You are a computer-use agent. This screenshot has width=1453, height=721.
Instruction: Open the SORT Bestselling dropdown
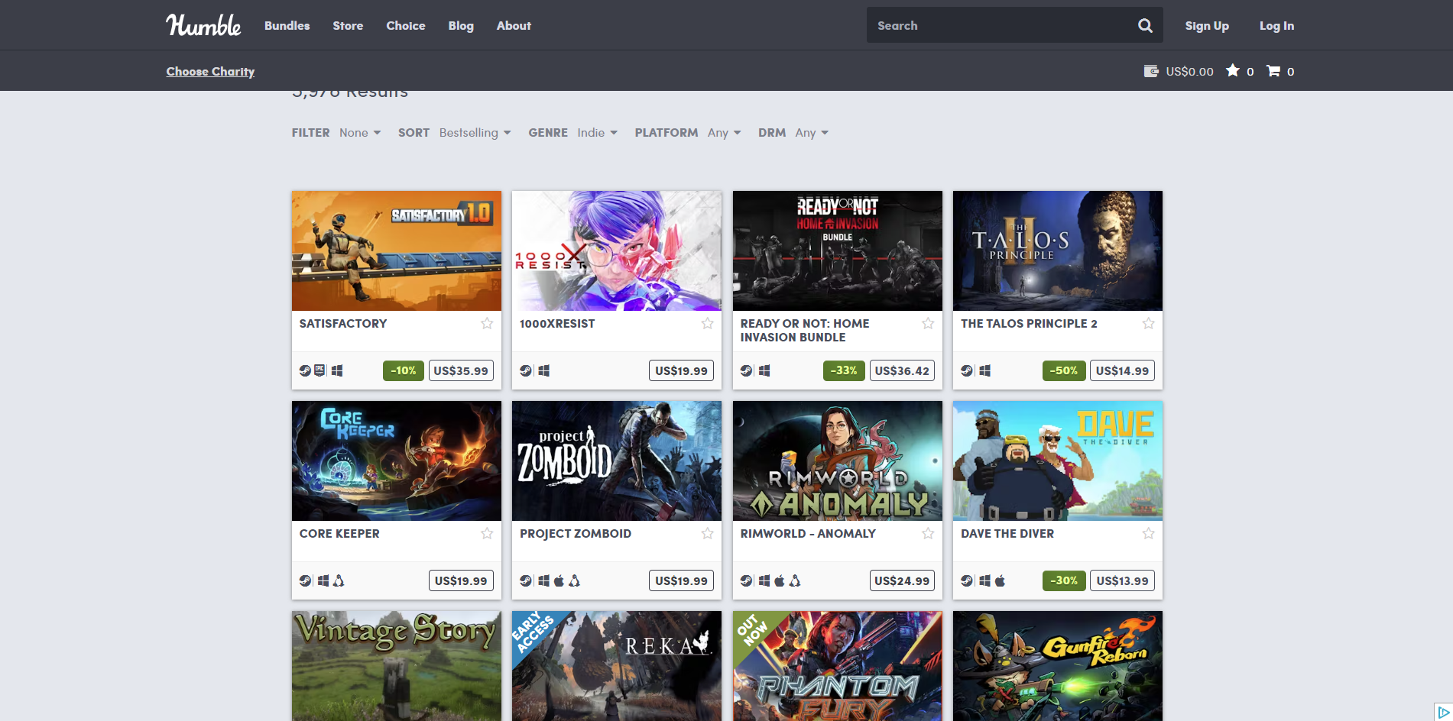click(x=475, y=132)
